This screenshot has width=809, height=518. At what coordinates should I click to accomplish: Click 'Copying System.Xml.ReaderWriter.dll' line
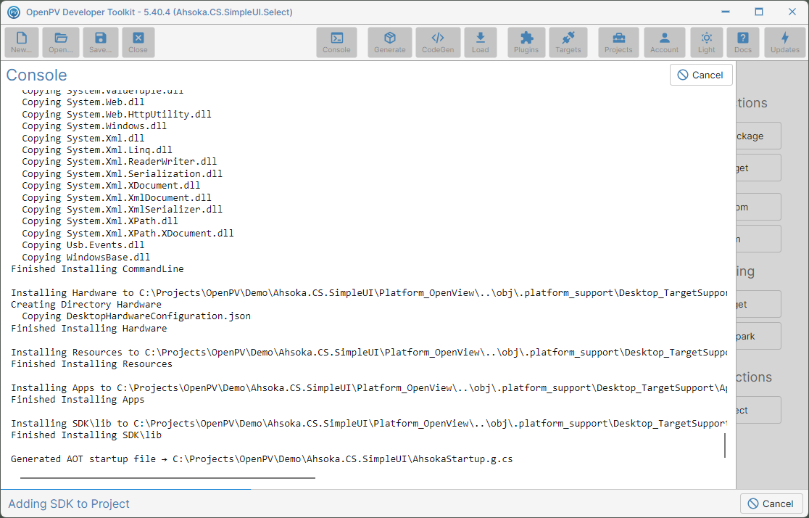pos(119,162)
